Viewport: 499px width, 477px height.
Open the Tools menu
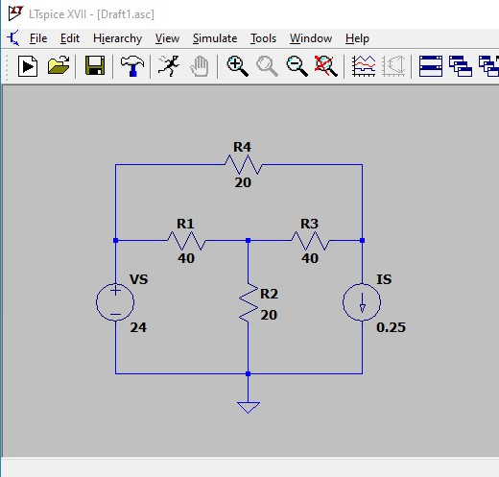point(263,38)
